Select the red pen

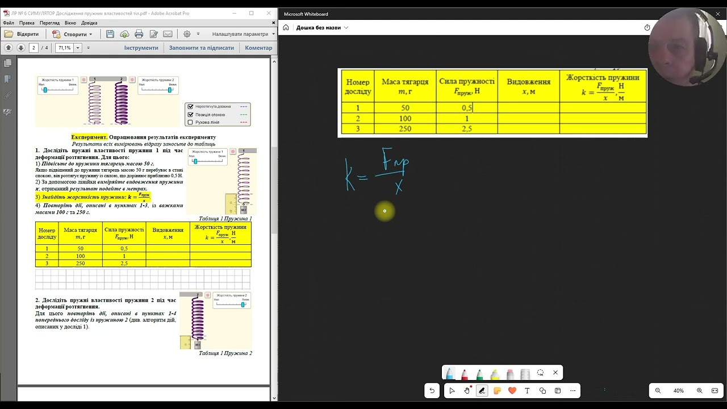[465, 374]
